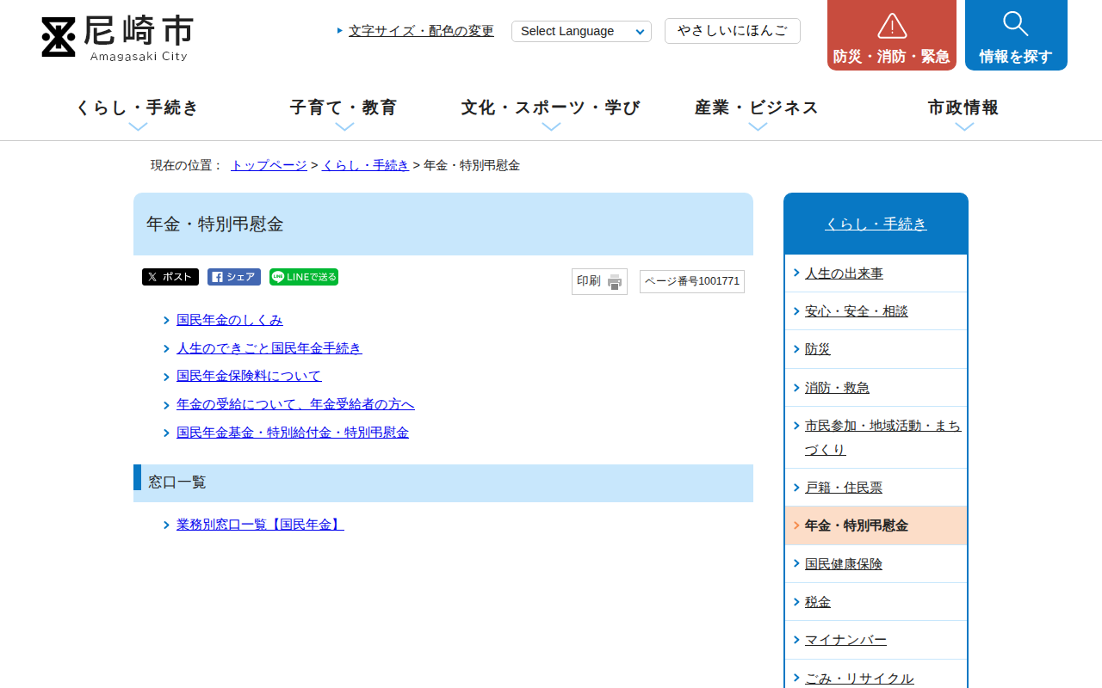Switch to the 子育て・教育 menu section

tap(344, 107)
